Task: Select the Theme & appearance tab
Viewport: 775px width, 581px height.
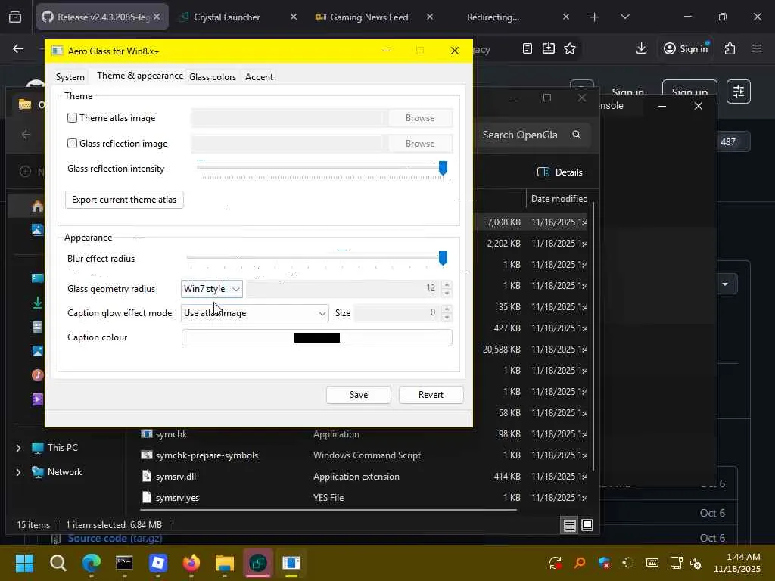Action: (x=140, y=76)
